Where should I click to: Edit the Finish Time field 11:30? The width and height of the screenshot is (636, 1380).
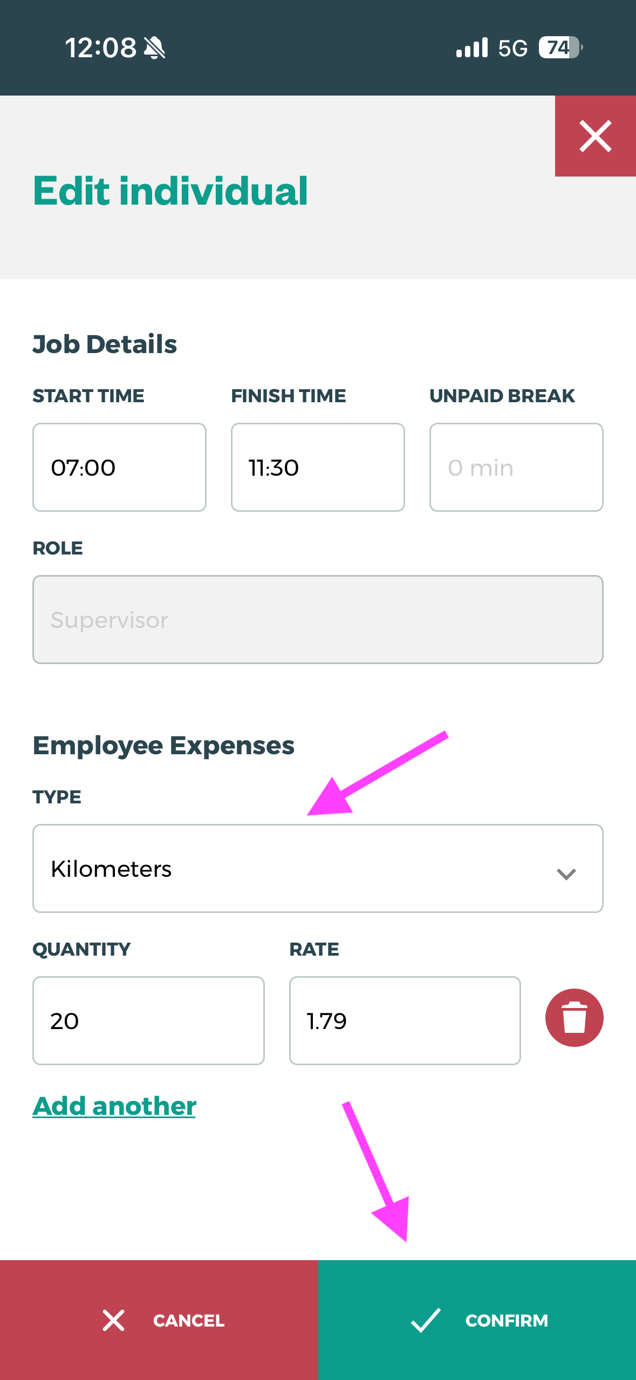(x=318, y=467)
